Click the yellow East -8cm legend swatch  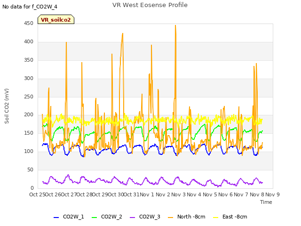click(x=215, y=218)
